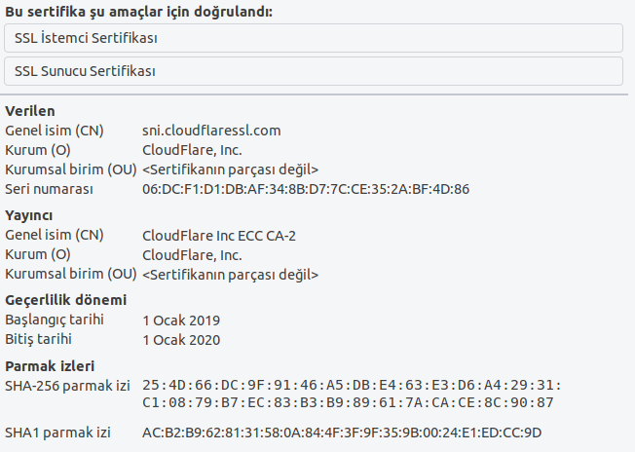The image size is (635, 452).
Task: Select the SSL Sunucu Sertifikası entry
Action: 314,71
